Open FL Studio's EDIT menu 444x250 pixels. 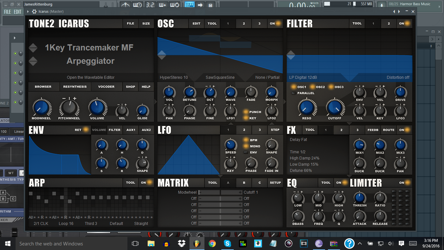pyautogui.click(x=18, y=12)
